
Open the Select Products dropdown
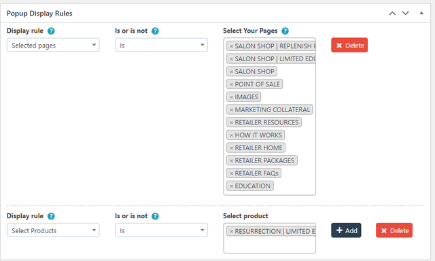tap(53, 230)
